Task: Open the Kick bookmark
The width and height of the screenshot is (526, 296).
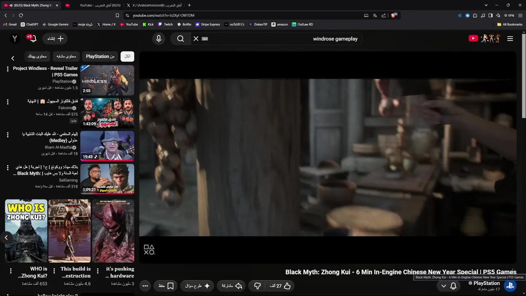Action: [148, 24]
